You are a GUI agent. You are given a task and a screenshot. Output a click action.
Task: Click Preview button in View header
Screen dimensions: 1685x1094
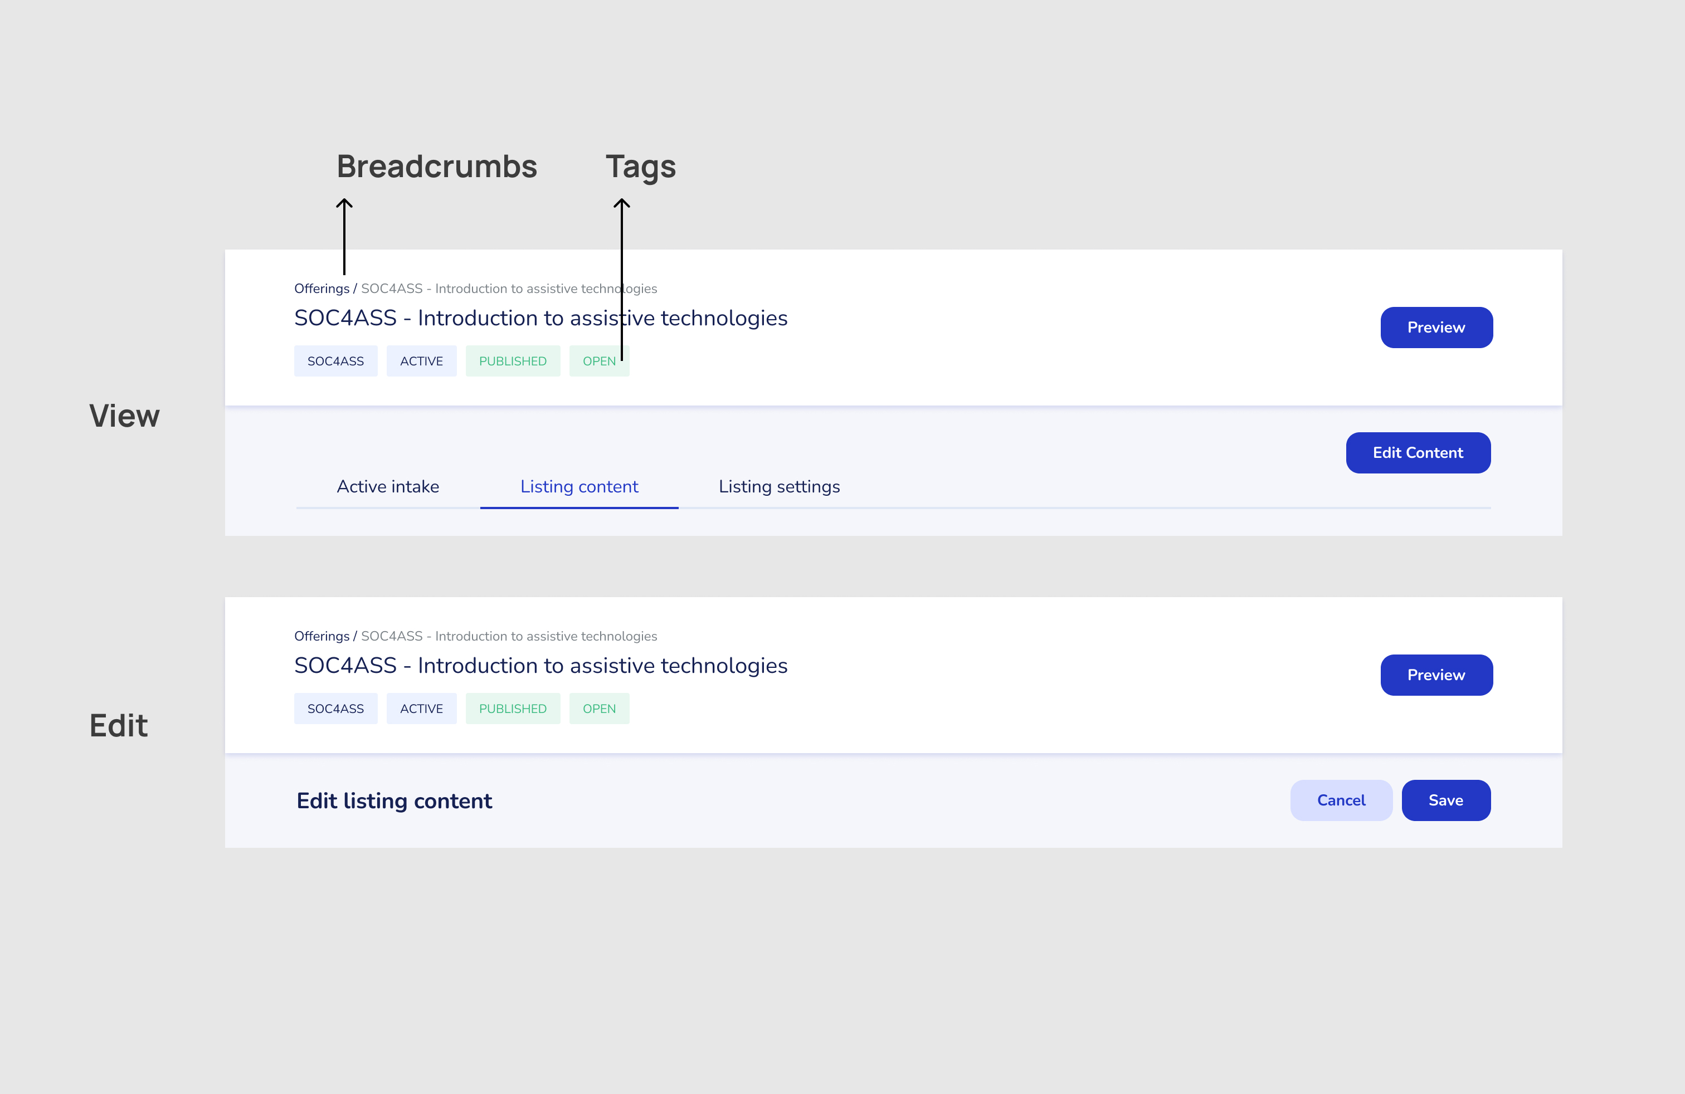[x=1436, y=327]
